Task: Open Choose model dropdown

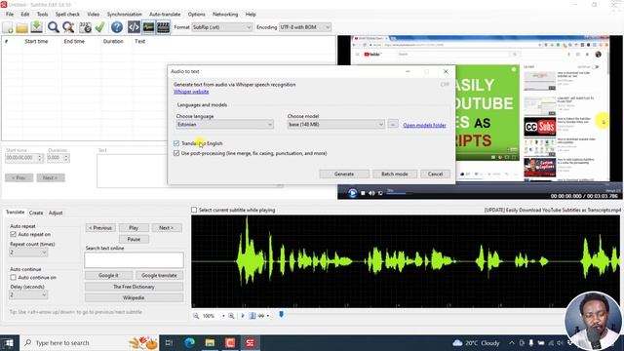Action: click(x=336, y=125)
